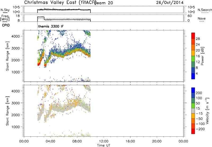Click the solid line sample under N.Sky
212x147 pixels.
pyautogui.click(x=5, y=13)
